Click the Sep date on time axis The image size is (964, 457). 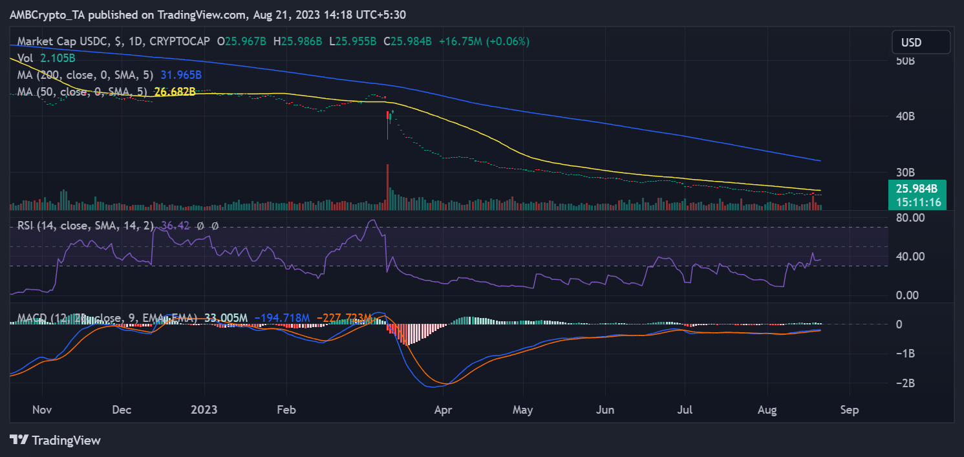coord(850,410)
